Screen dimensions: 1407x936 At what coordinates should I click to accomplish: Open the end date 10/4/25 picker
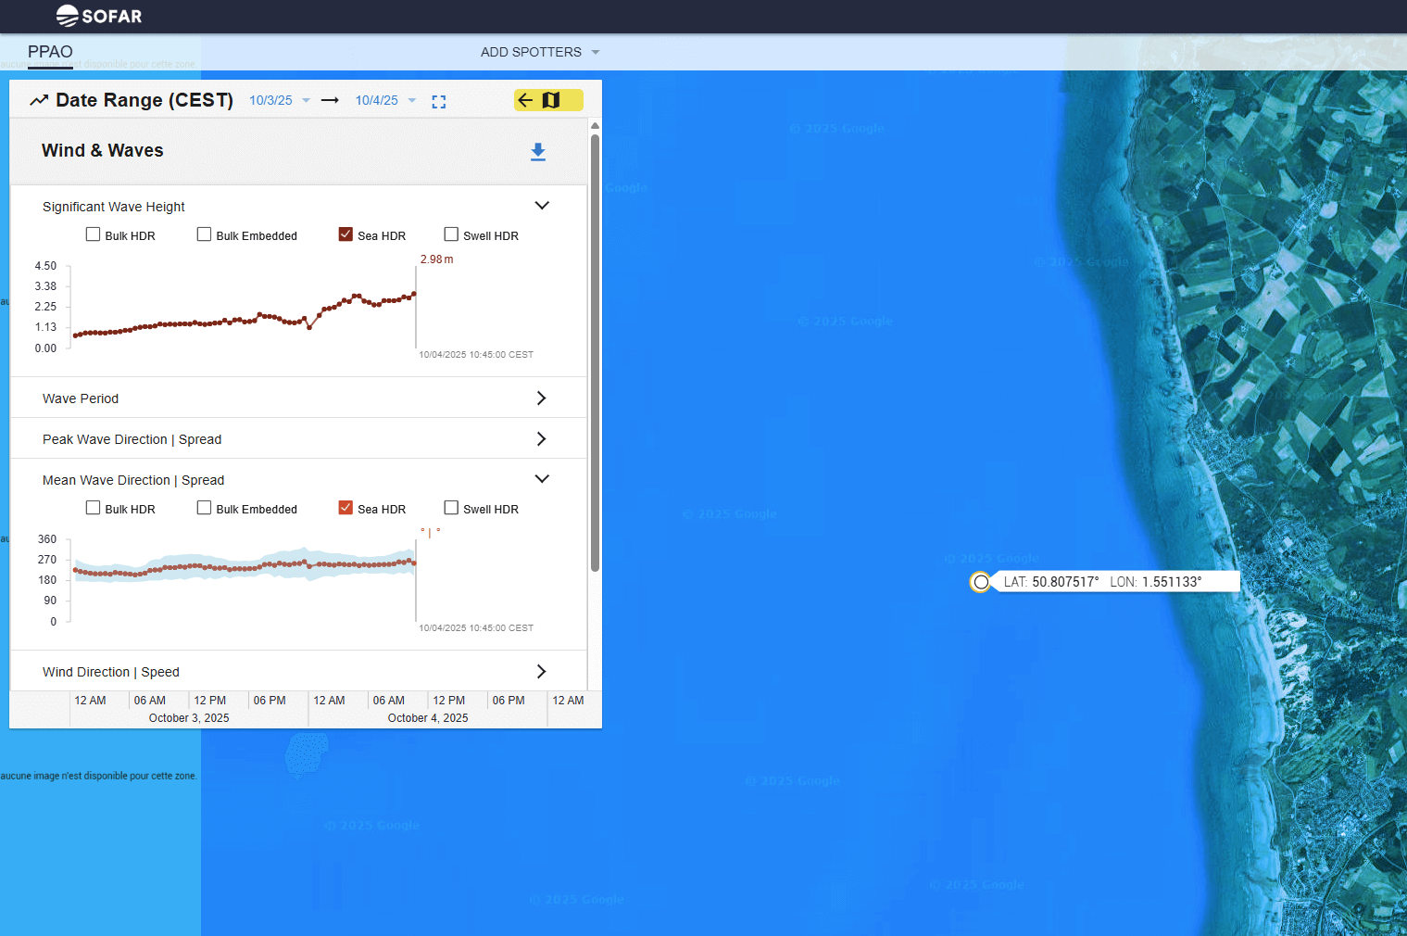coord(385,100)
